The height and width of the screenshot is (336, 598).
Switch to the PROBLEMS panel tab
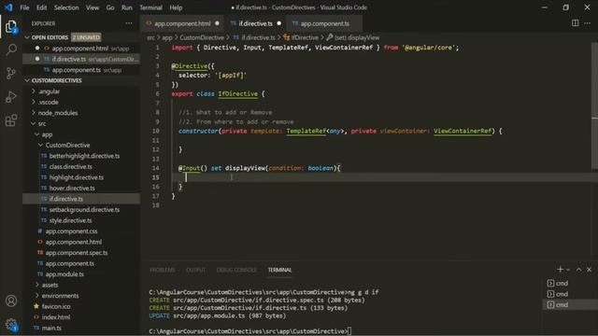click(163, 270)
